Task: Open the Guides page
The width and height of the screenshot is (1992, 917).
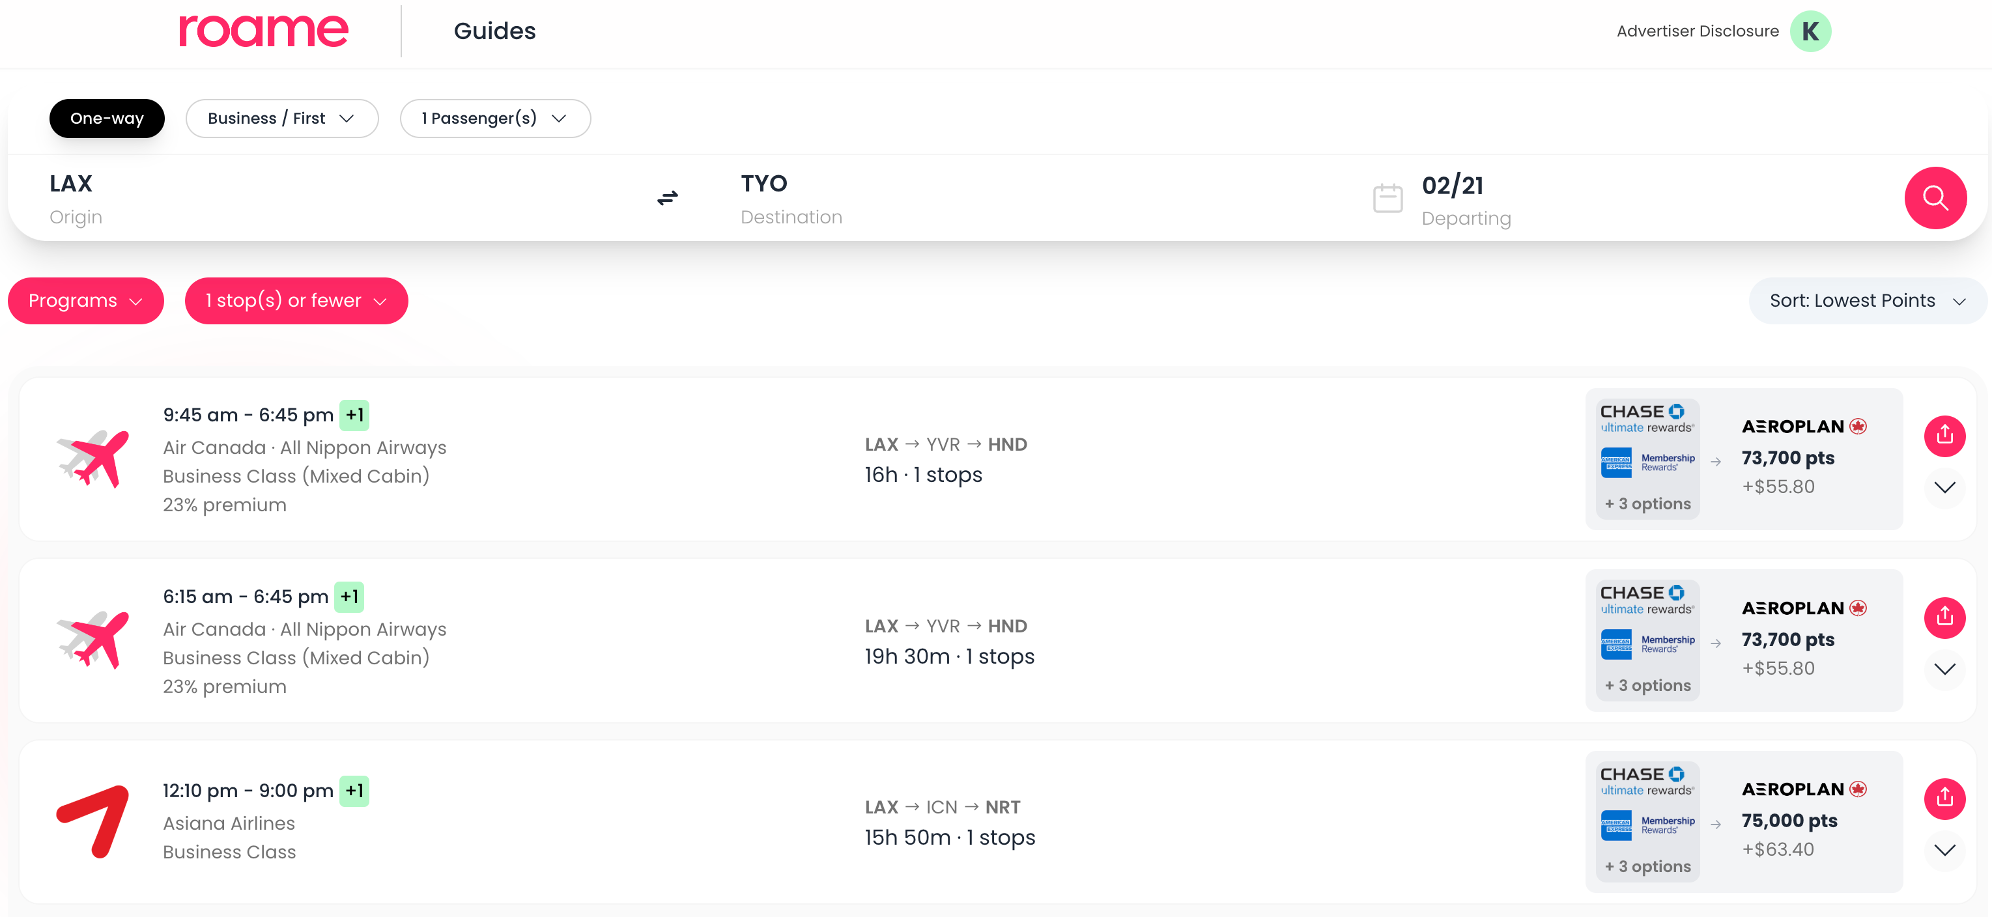Action: pyautogui.click(x=494, y=31)
